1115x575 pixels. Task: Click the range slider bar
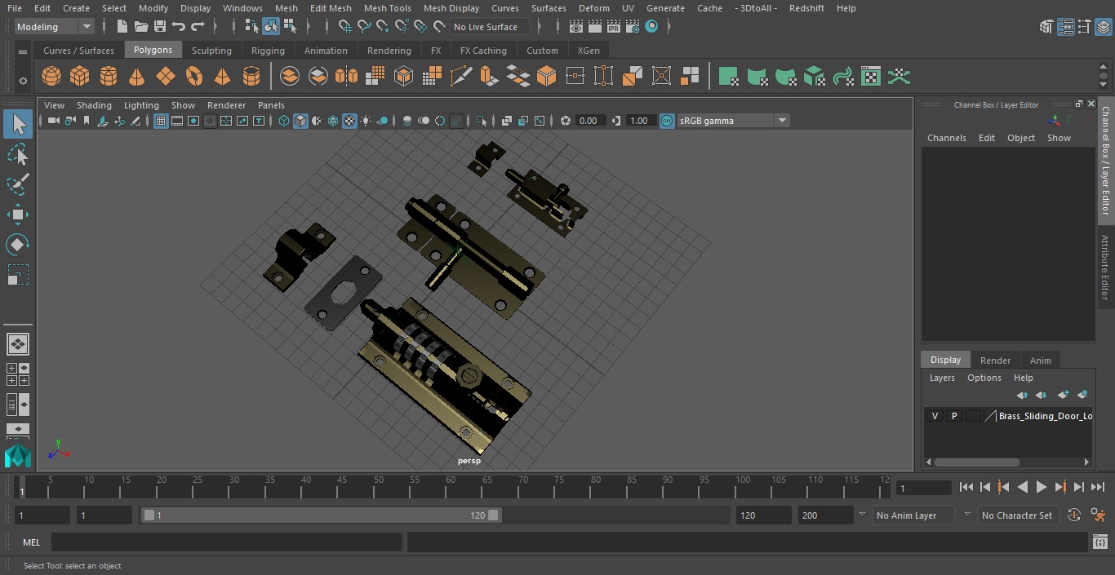321,515
